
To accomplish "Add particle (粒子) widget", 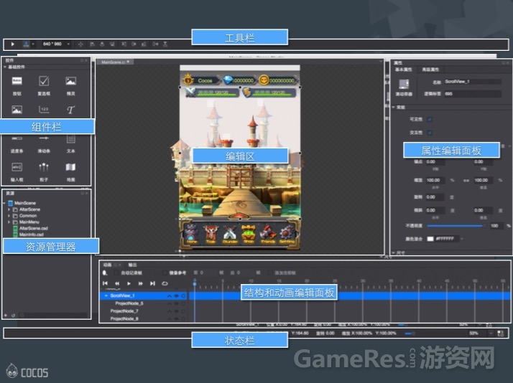I will 44,172.
